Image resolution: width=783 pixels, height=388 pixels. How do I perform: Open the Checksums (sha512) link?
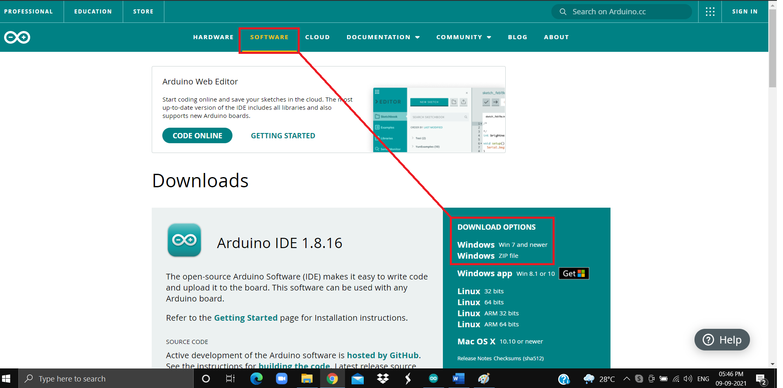point(518,359)
